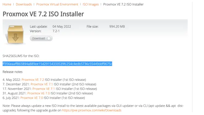Click the white arrow on Download button

[x=49, y=38]
